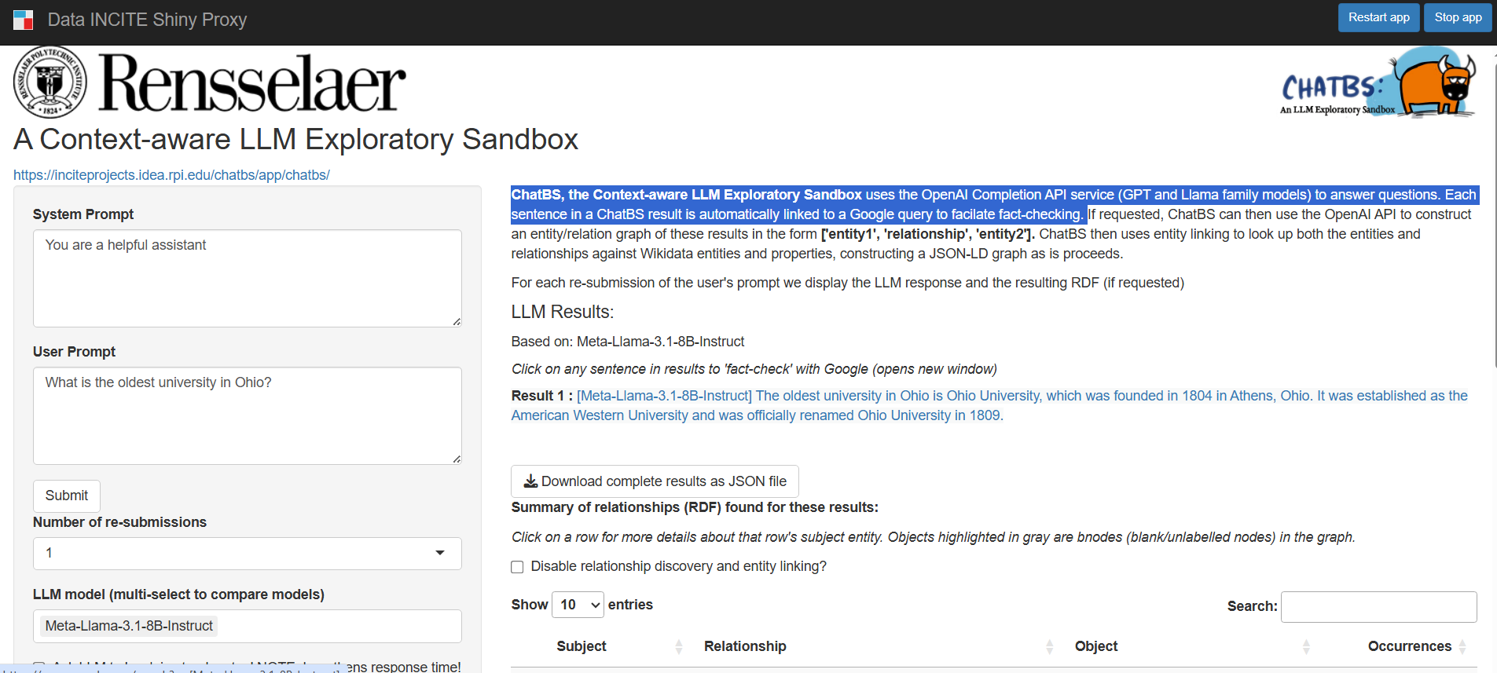1497x673 pixels.
Task: Click the ChatBS bull mascot logo
Action: click(x=1378, y=82)
